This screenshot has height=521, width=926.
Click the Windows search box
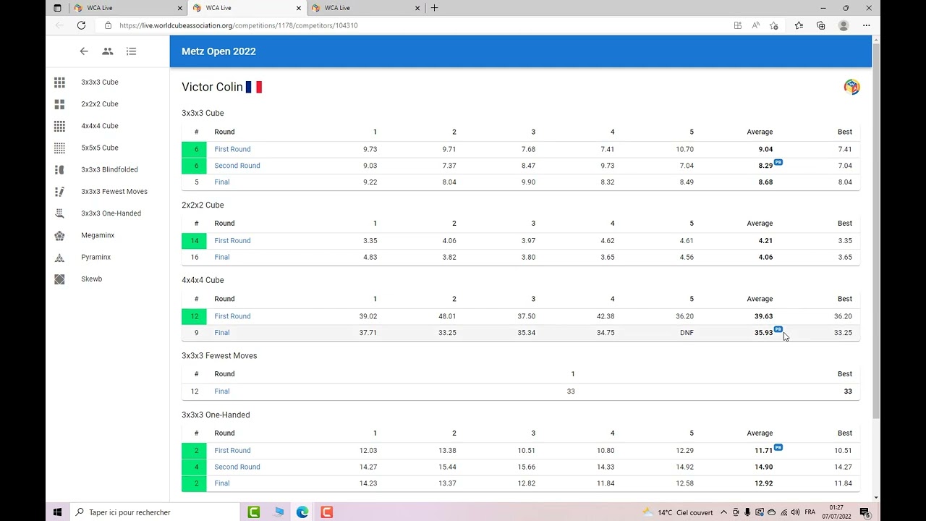154,512
